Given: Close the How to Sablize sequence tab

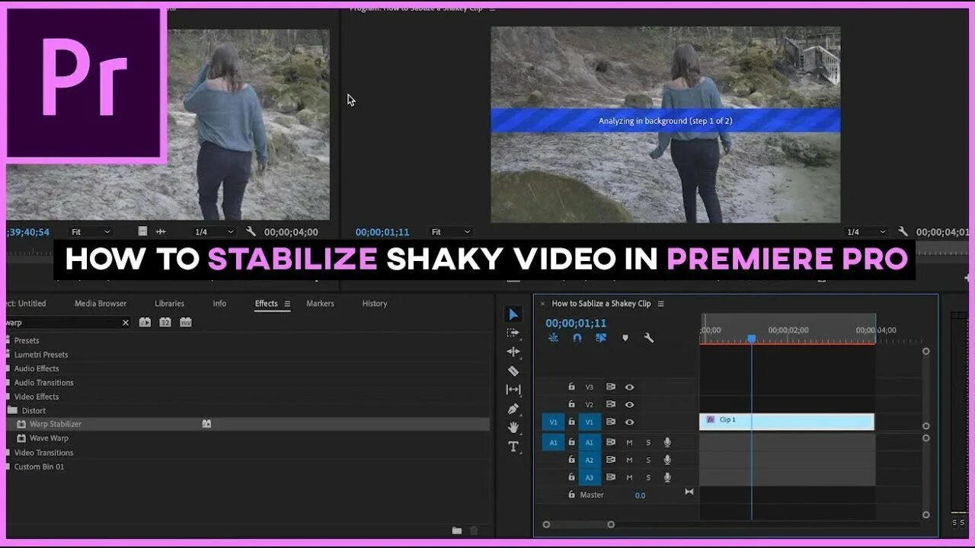Looking at the screenshot, I should (x=543, y=304).
